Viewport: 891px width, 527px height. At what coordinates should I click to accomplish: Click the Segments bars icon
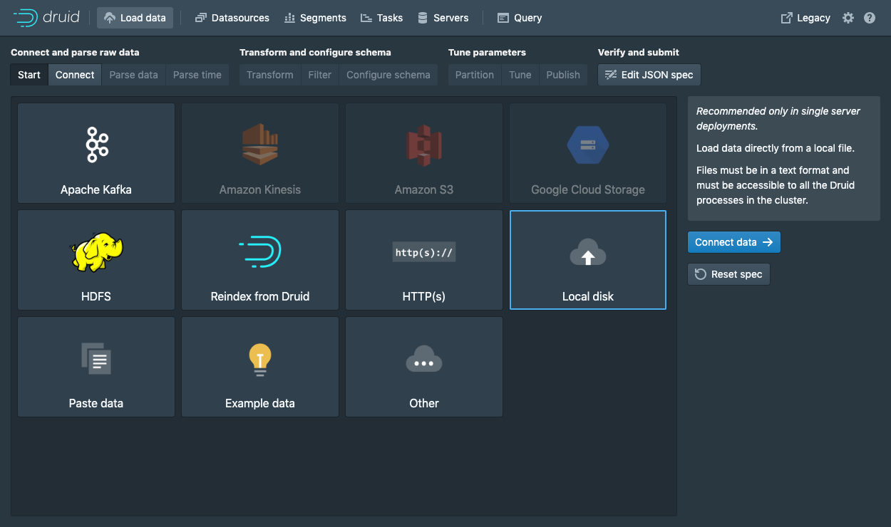[289, 18]
